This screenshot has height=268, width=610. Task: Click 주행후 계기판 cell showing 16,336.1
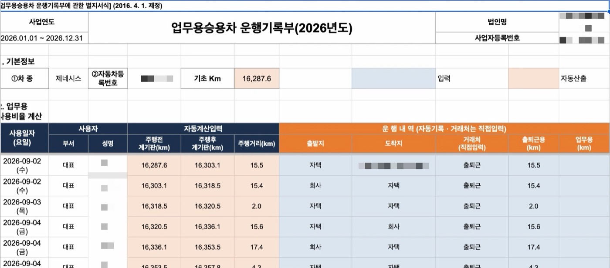[x=207, y=227]
